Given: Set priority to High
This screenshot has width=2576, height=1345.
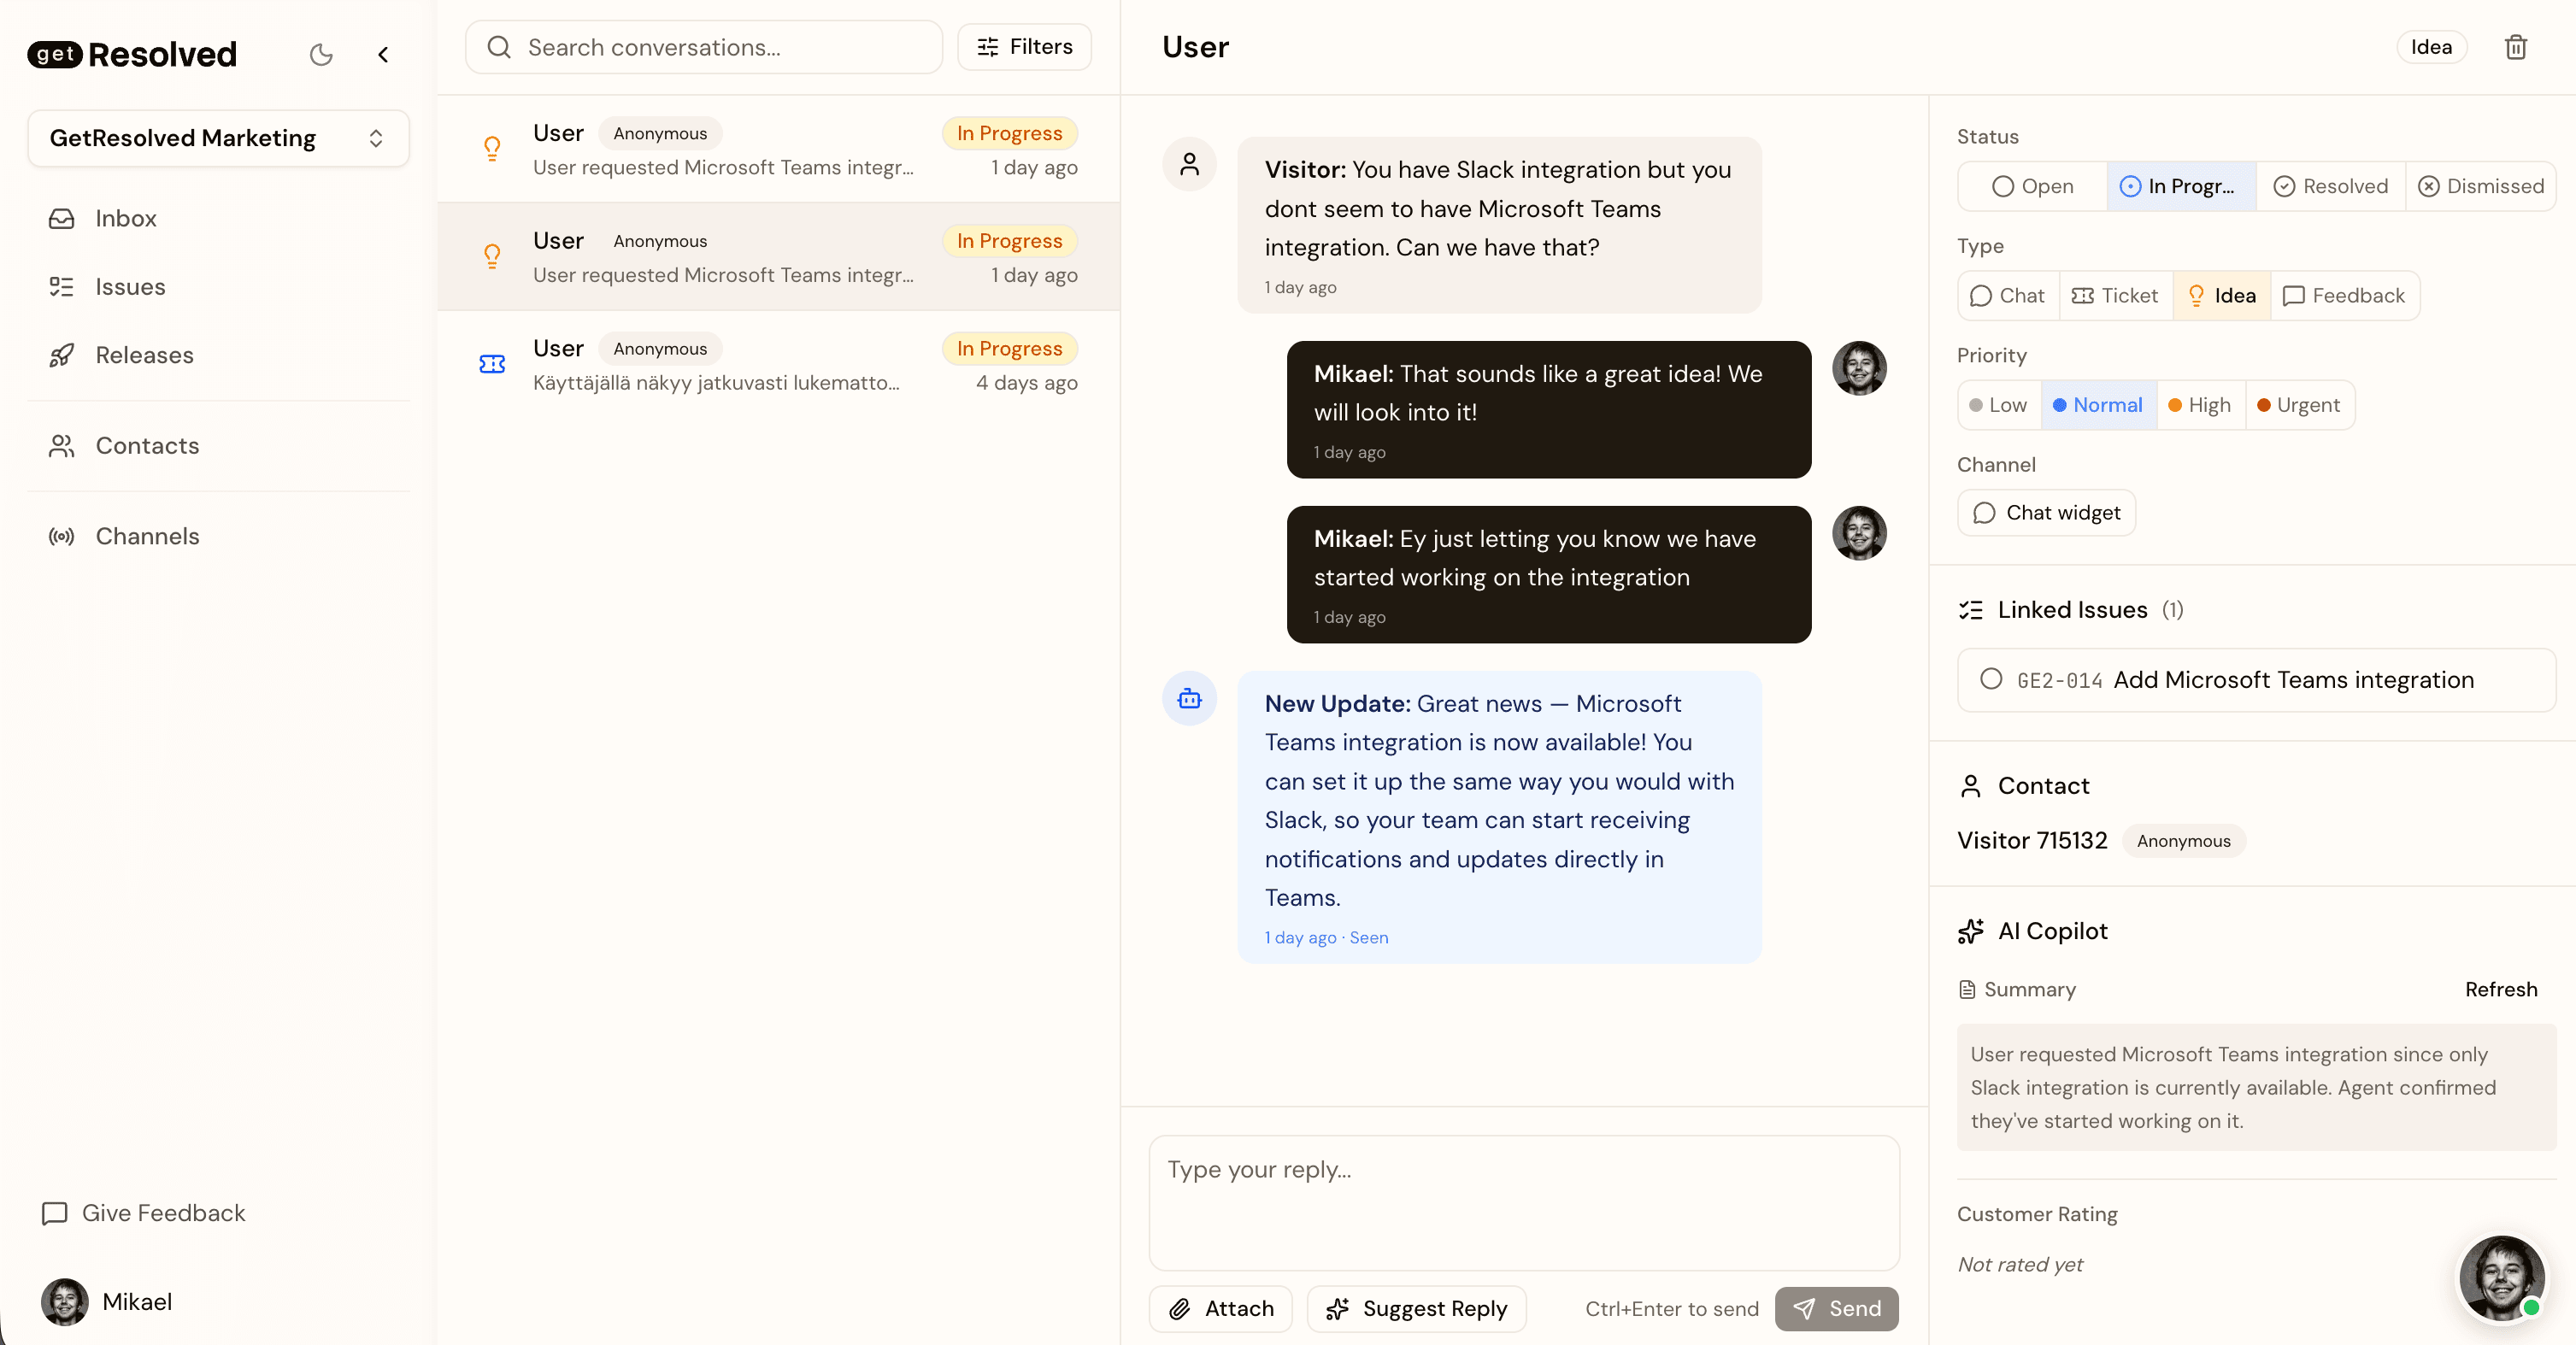Looking at the screenshot, I should point(2200,405).
